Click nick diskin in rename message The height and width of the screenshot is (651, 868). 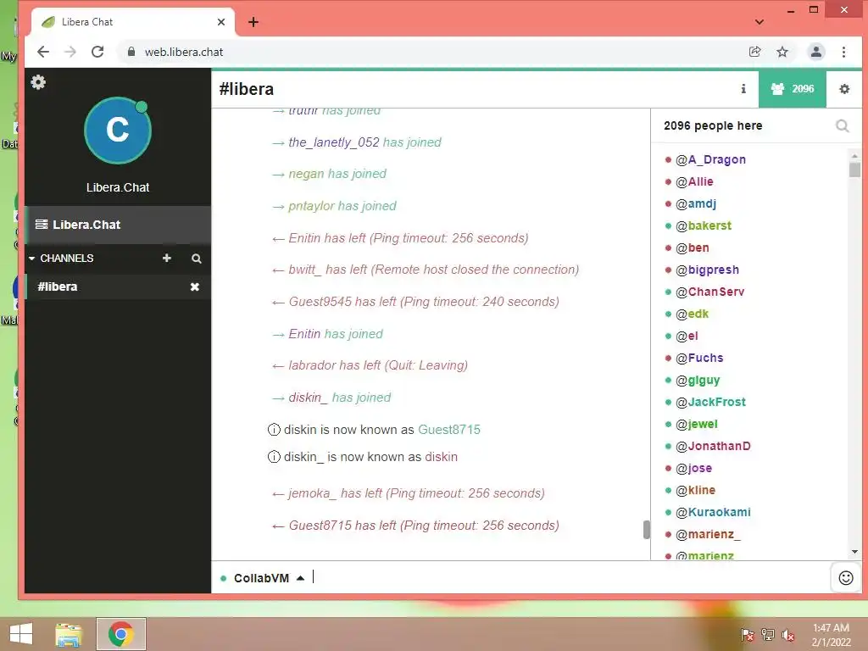441,457
